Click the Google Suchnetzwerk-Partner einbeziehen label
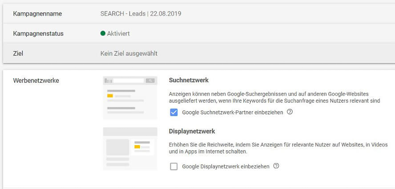 [233, 113]
